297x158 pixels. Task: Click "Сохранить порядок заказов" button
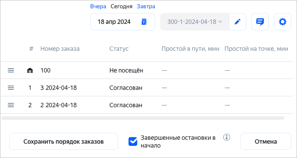[64, 142]
